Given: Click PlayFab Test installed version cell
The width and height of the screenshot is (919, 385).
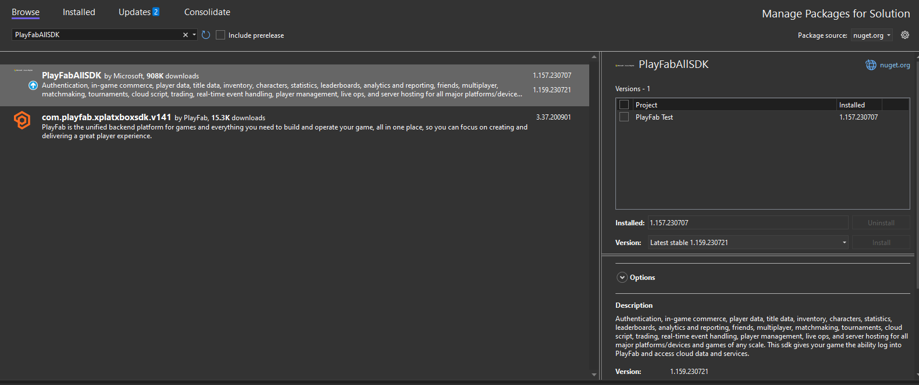Looking at the screenshot, I should 859,117.
